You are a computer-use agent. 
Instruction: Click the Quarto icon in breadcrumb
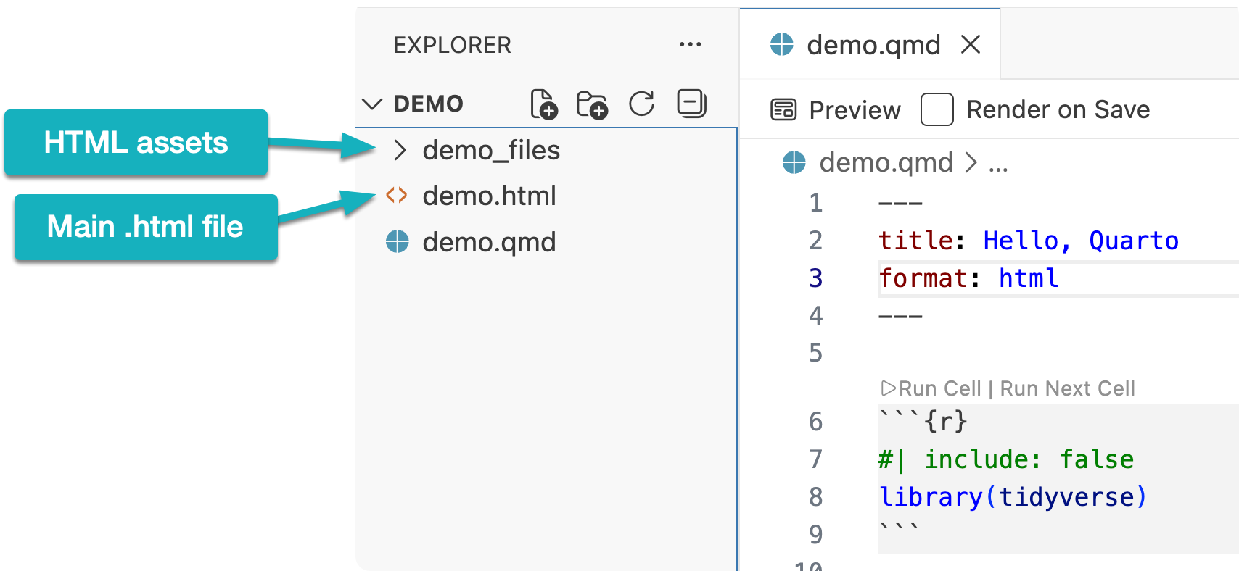click(x=794, y=162)
